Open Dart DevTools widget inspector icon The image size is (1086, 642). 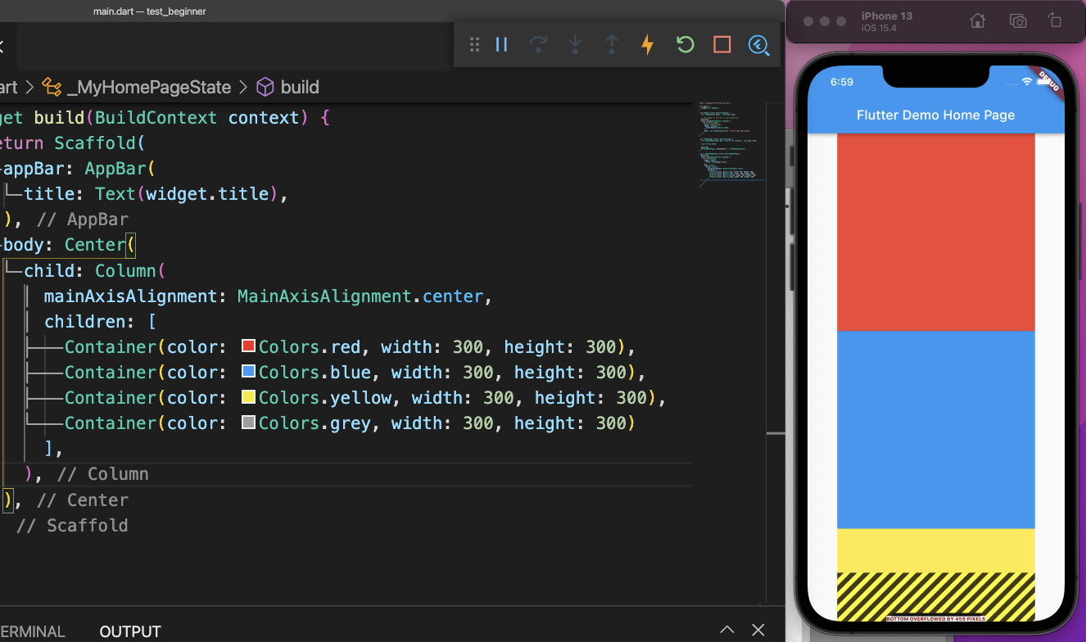coord(759,45)
